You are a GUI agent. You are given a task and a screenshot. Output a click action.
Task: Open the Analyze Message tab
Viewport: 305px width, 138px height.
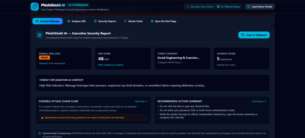(47, 21)
